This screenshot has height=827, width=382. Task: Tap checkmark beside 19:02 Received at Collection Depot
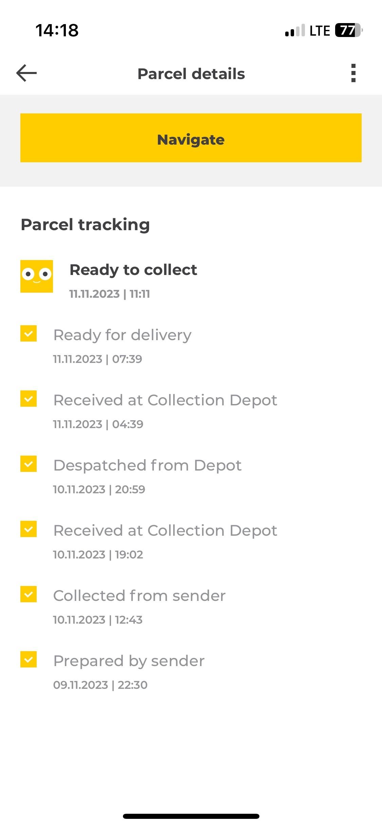pyautogui.click(x=29, y=529)
